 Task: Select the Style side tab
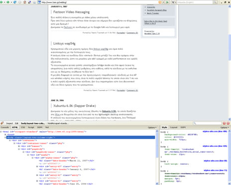[164, 127]
